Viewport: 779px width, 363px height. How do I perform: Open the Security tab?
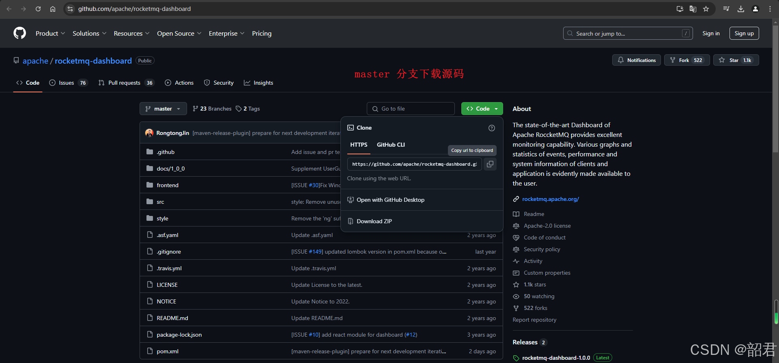click(219, 83)
